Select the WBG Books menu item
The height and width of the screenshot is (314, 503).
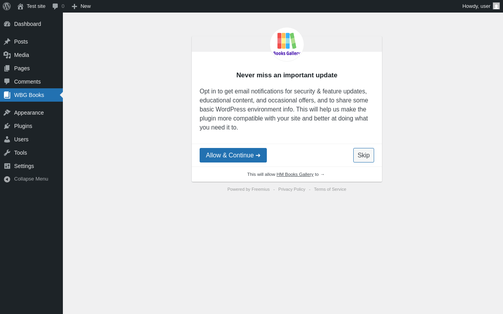pyautogui.click(x=31, y=95)
